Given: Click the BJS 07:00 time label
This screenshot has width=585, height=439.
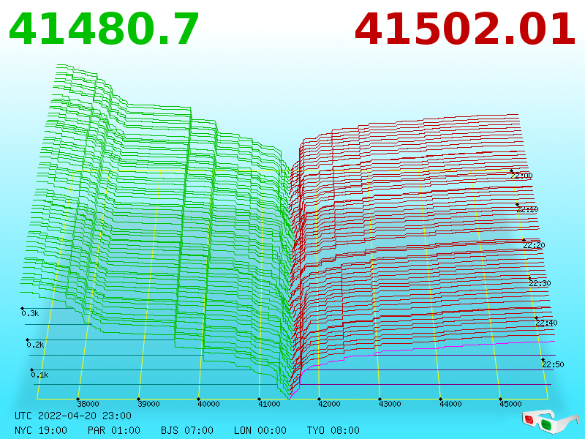Looking at the screenshot, I should 187,430.
